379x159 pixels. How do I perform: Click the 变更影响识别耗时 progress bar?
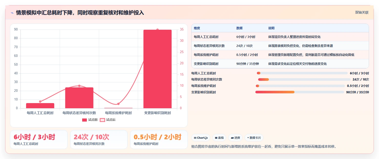pyautogui.click(x=300, y=92)
